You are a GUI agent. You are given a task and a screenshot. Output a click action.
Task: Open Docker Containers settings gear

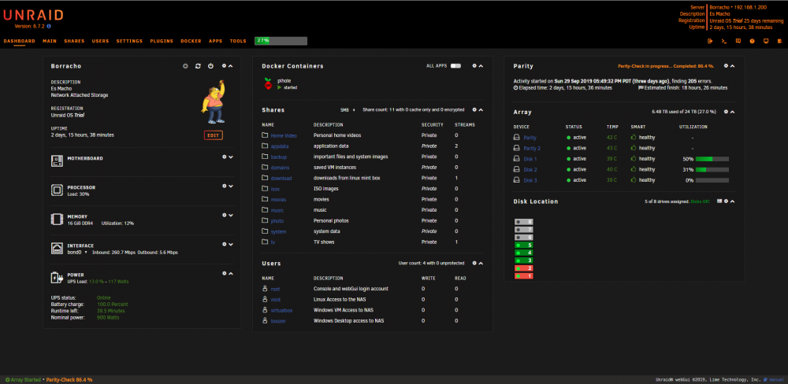click(474, 66)
